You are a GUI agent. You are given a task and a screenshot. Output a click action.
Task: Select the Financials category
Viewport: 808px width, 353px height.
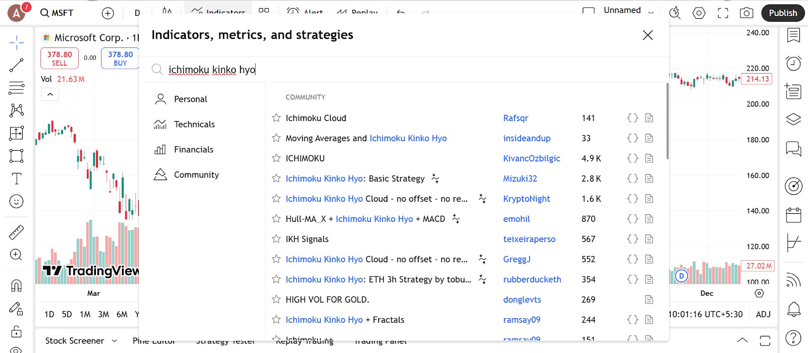pyautogui.click(x=202, y=149)
